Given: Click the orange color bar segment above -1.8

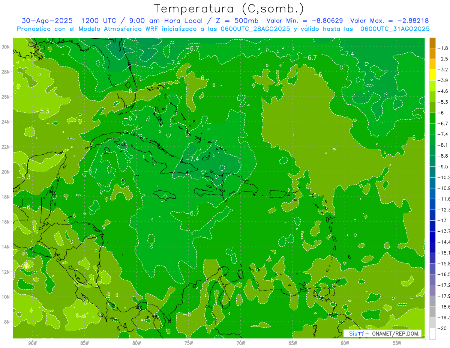Looking at the screenshot, I should pos(432,43).
